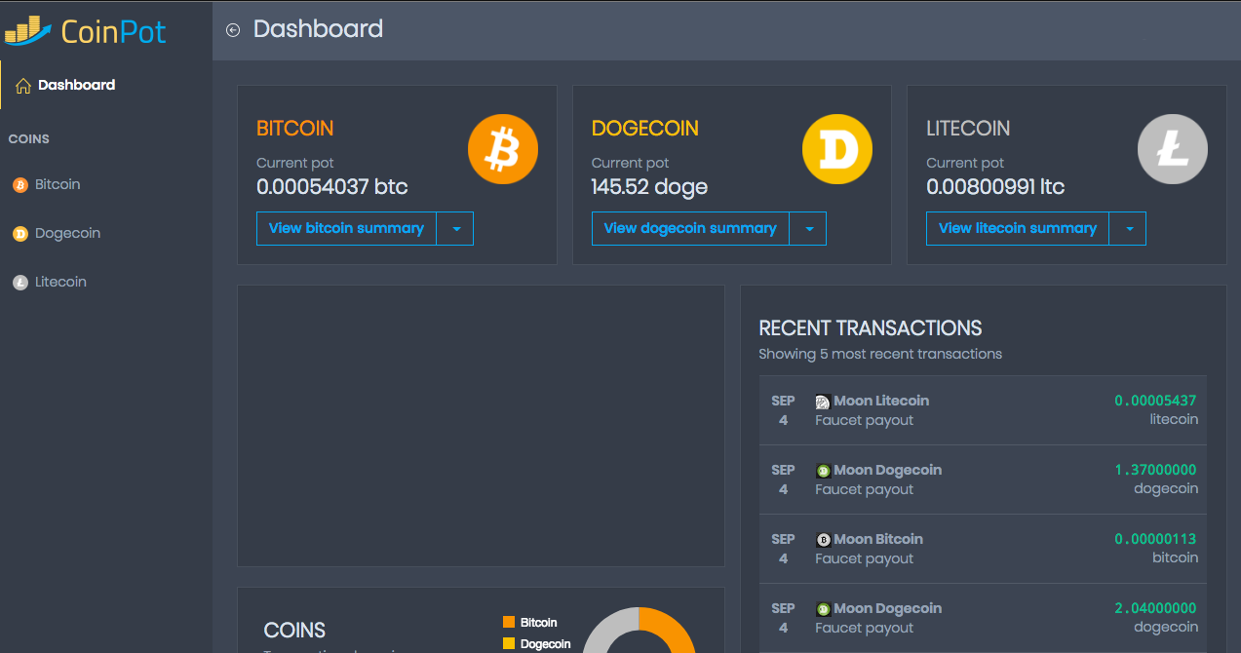Click the 0.00800991 ltc balance
The height and width of the screenshot is (653, 1241).
(x=995, y=187)
